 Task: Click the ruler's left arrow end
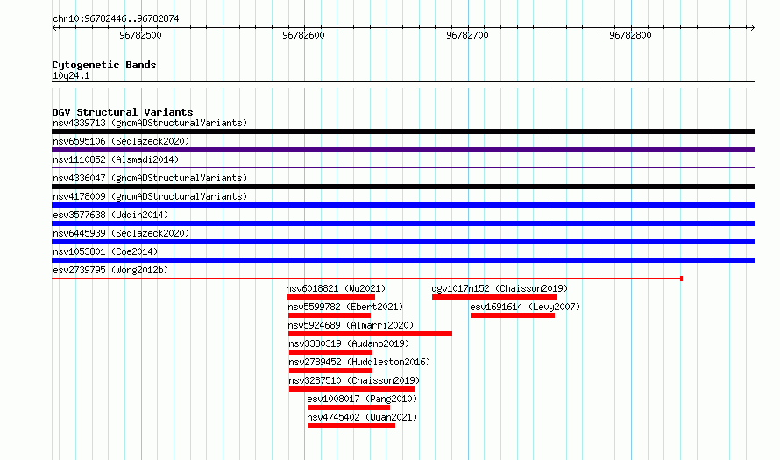tap(54, 27)
